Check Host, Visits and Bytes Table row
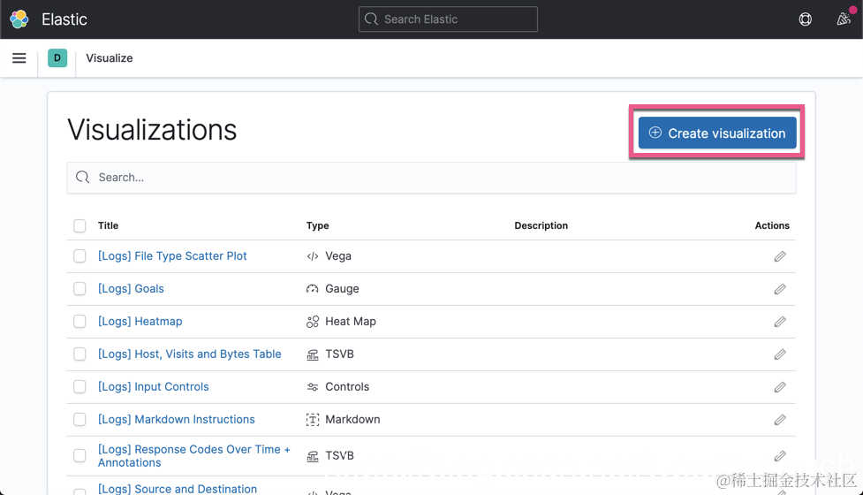Viewport: 863px width, 495px height. click(x=79, y=354)
